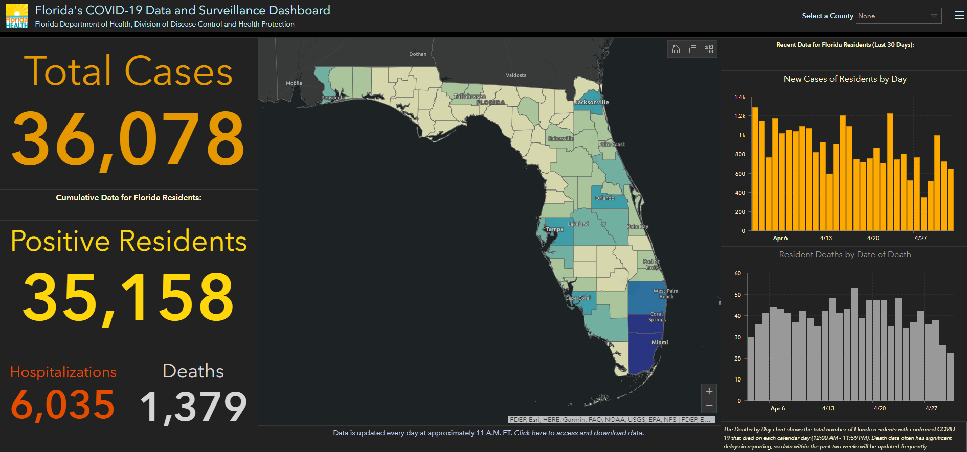
Task: Click the first bar in New Cases chart
Action: 755,169
